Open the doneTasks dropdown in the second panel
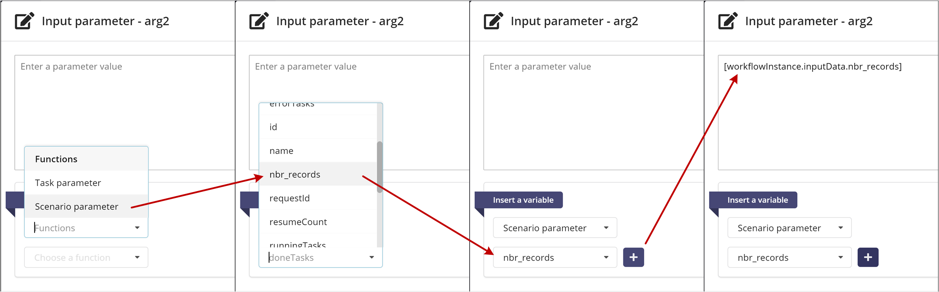This screenshot has width=939, height=292. click(x=321, y=257)
